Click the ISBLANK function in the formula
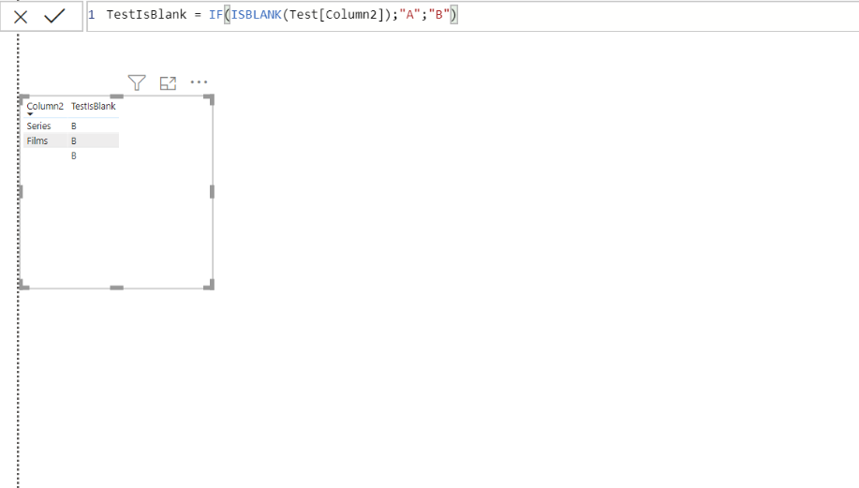The image size is (859, 488). (256, 15)
